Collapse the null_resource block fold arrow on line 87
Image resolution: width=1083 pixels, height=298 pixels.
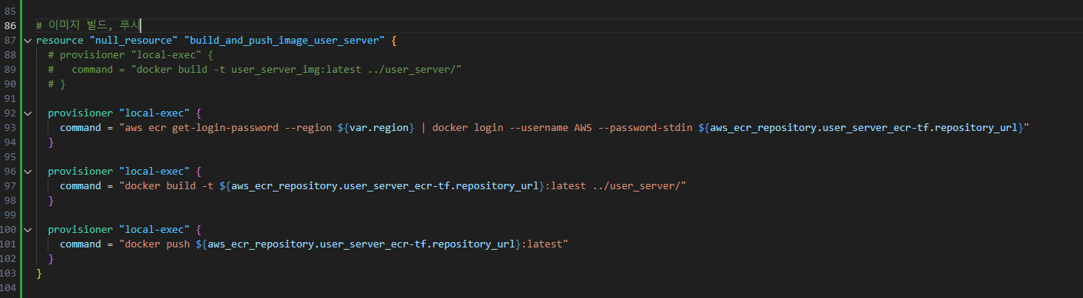click(28, 40)
